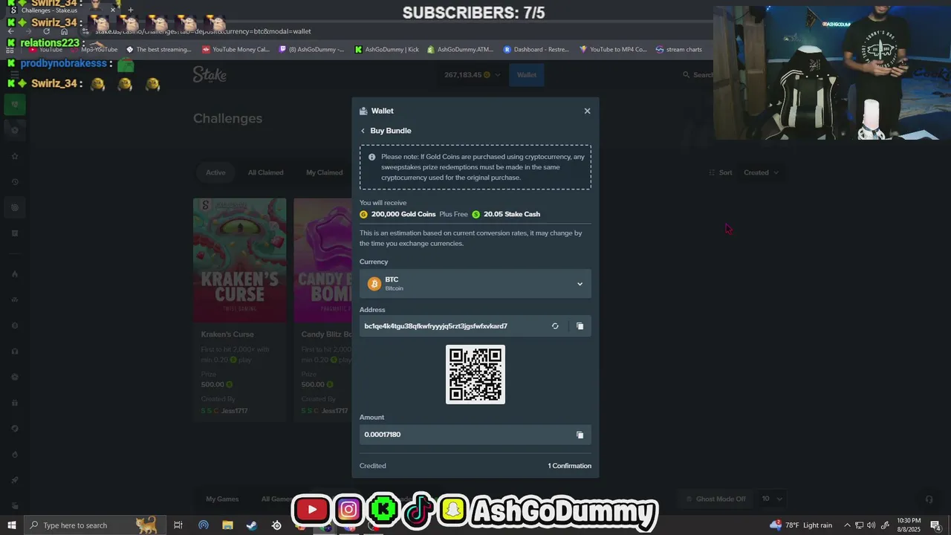
Task: Switch to the Active challenges tab
Action: [x=215, y=172]
